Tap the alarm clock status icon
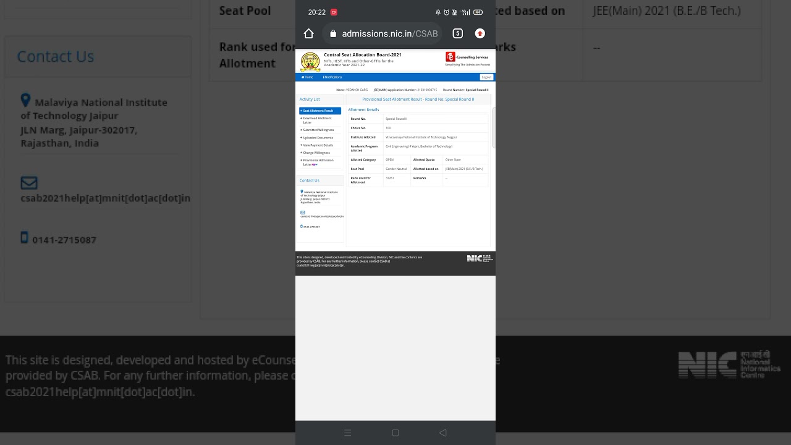791x445 pixels. 447,12
